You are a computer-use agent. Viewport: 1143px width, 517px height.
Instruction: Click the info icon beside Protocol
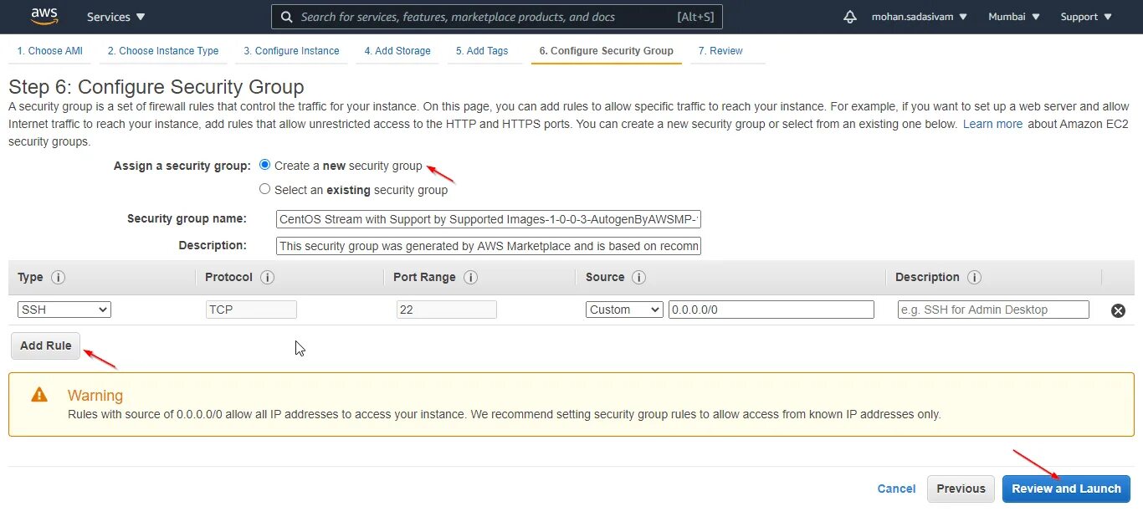(268, 277)
